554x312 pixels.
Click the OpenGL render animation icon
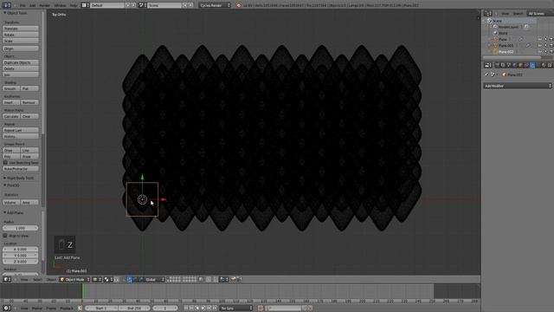pos(239,279)
